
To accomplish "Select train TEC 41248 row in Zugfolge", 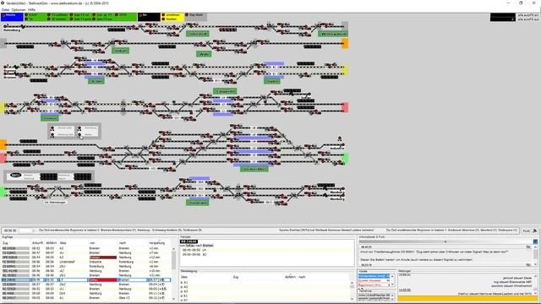I will tap(86, 271).
